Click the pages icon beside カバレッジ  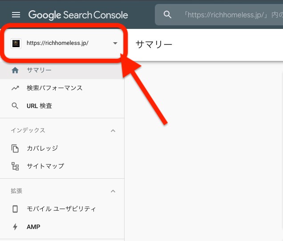pos(16,149)
